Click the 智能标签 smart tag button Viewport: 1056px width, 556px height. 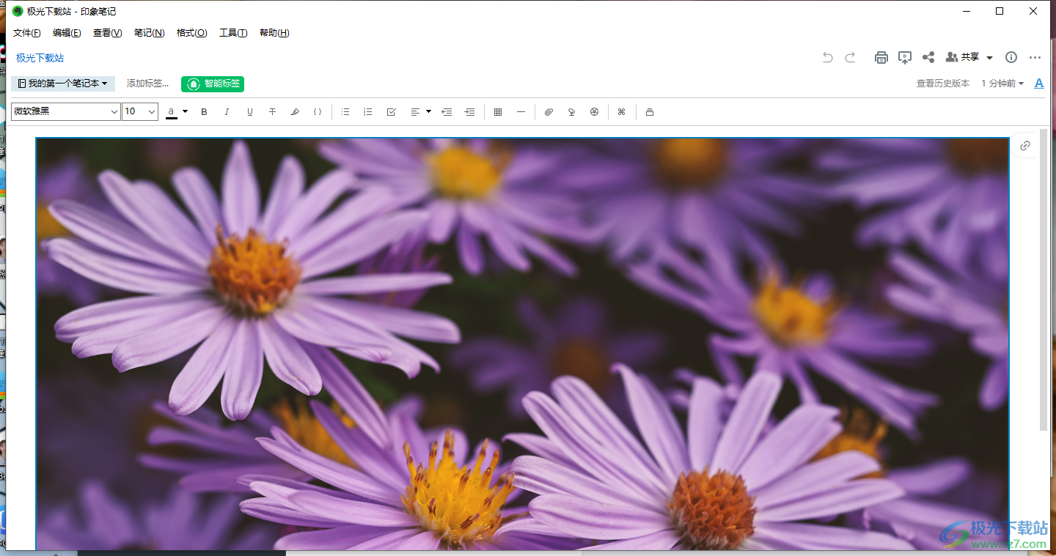coord(213,84)
